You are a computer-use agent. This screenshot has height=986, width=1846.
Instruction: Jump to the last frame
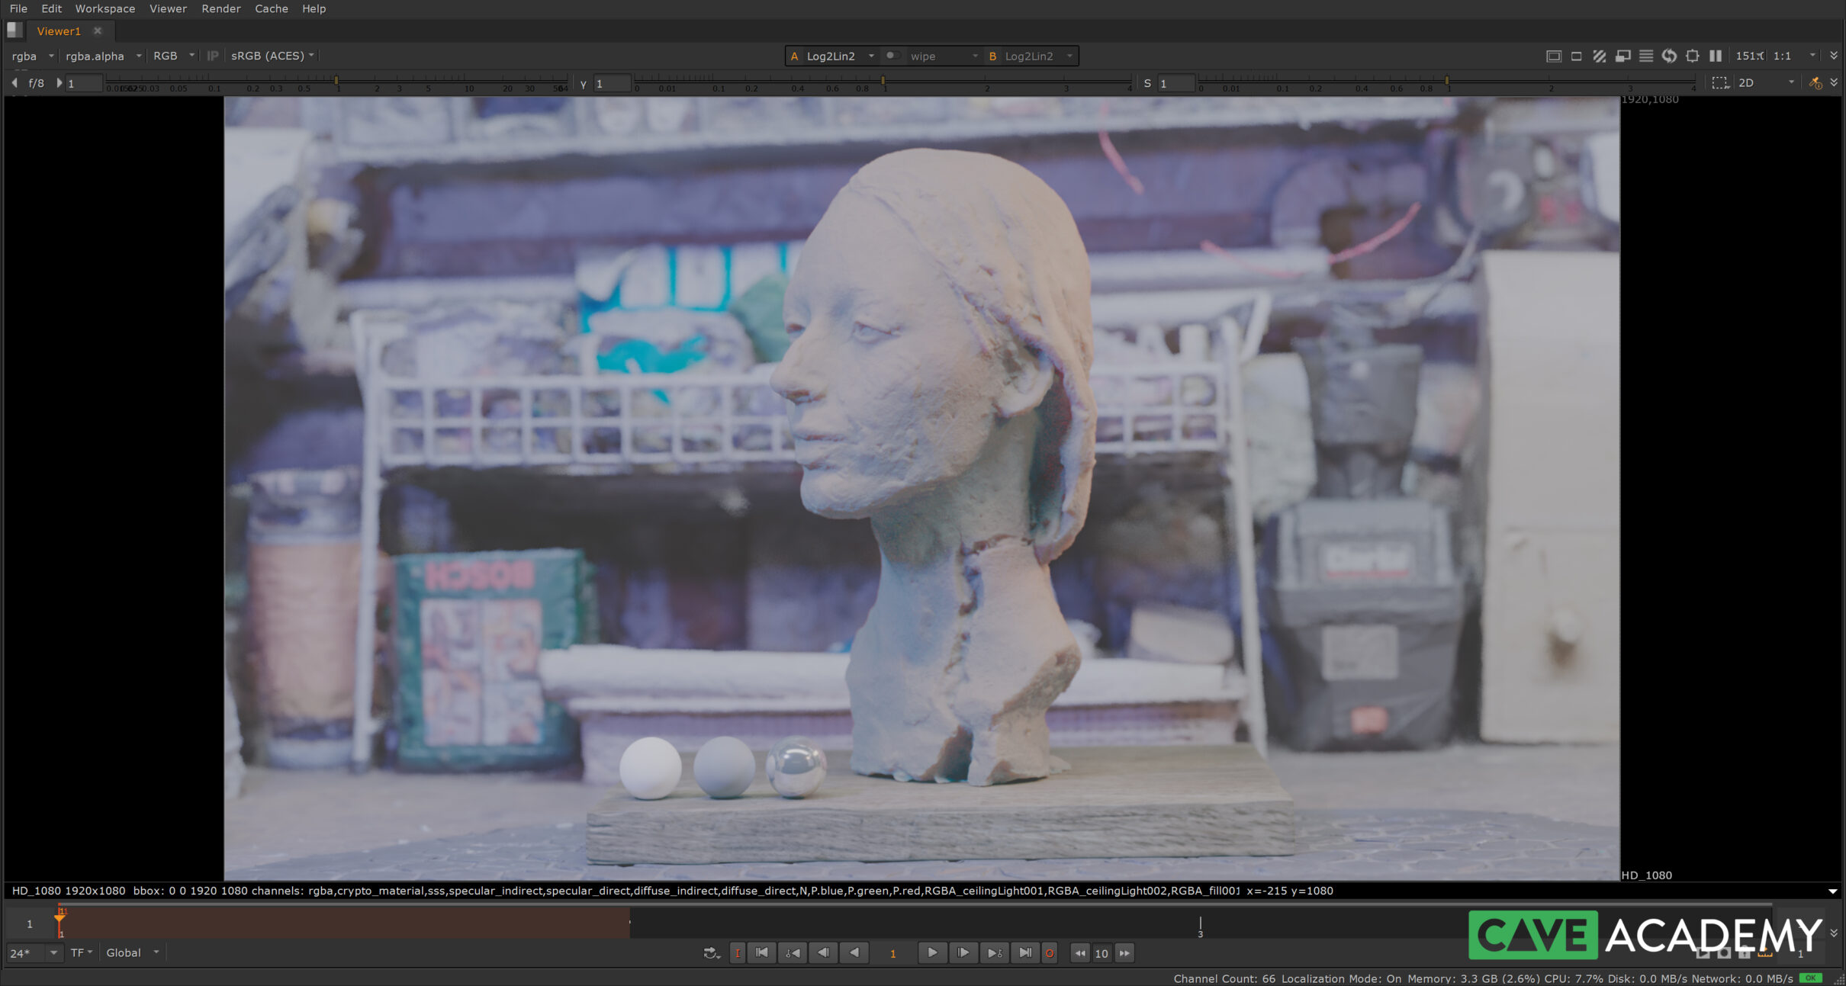pos(1025,952)
